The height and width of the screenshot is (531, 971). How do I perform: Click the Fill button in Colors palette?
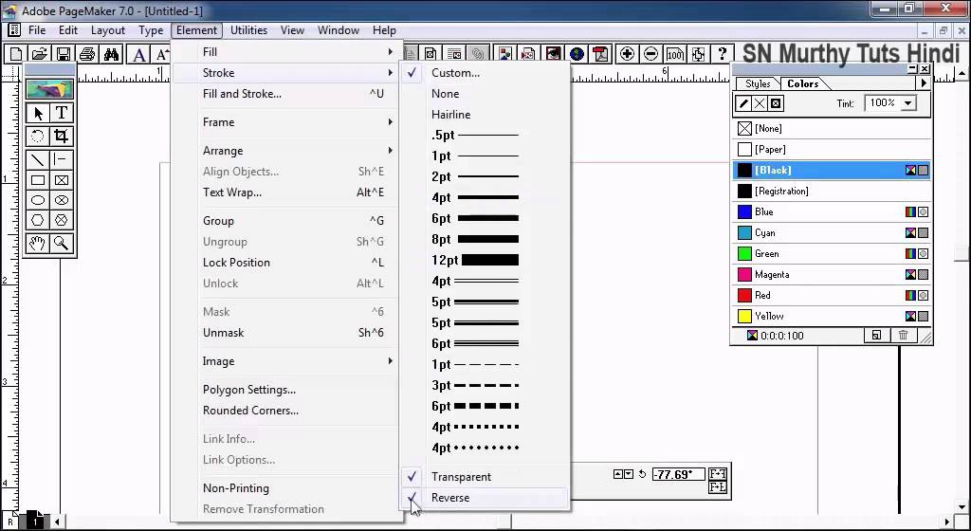760,103
